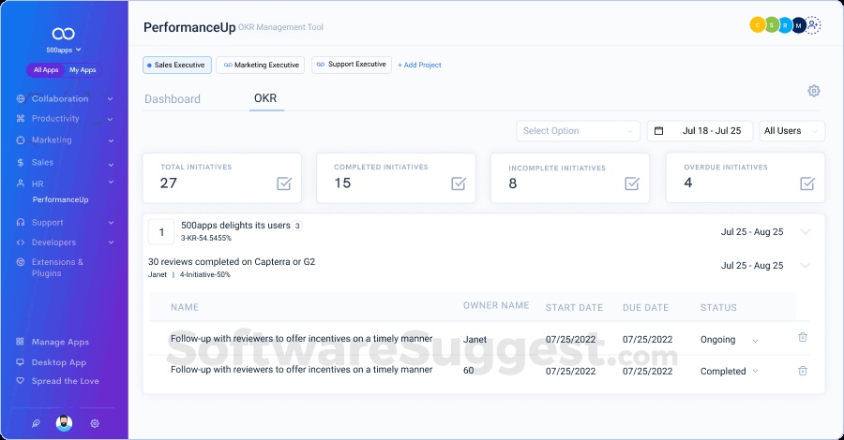The height and width of the screenshot is (440, 844).
Task: Collapse the 500apps delights its users objective
Action: 806,232
